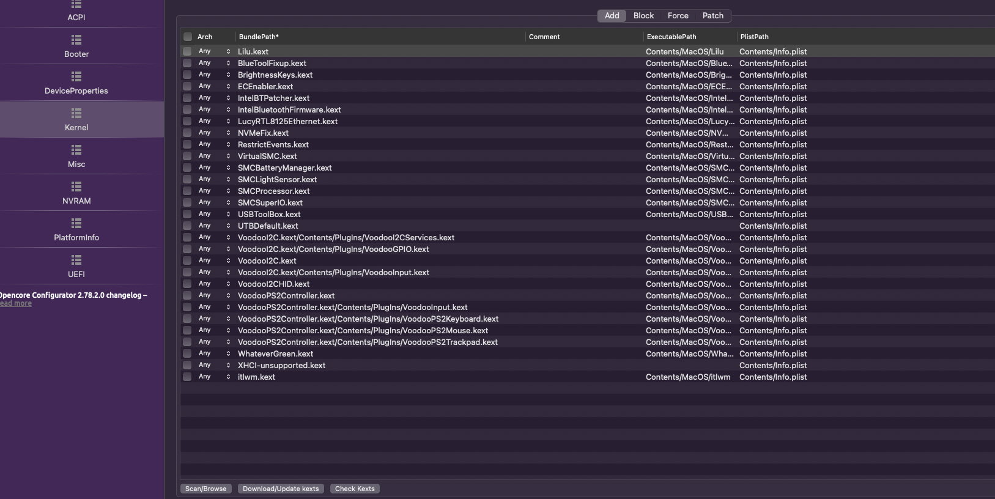Select the VoodooI2CServices.kext plugin path

346,237
